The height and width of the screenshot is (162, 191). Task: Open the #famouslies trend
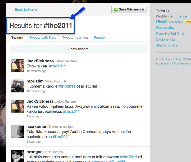pyautogui.click(x=165, y=28)
